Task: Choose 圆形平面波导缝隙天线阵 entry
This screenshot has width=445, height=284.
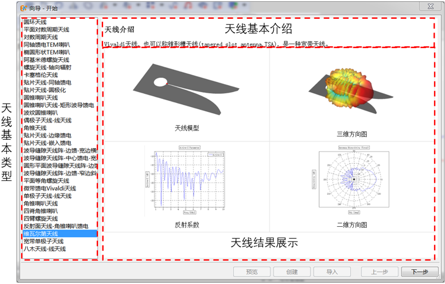Action: point(60,165)
